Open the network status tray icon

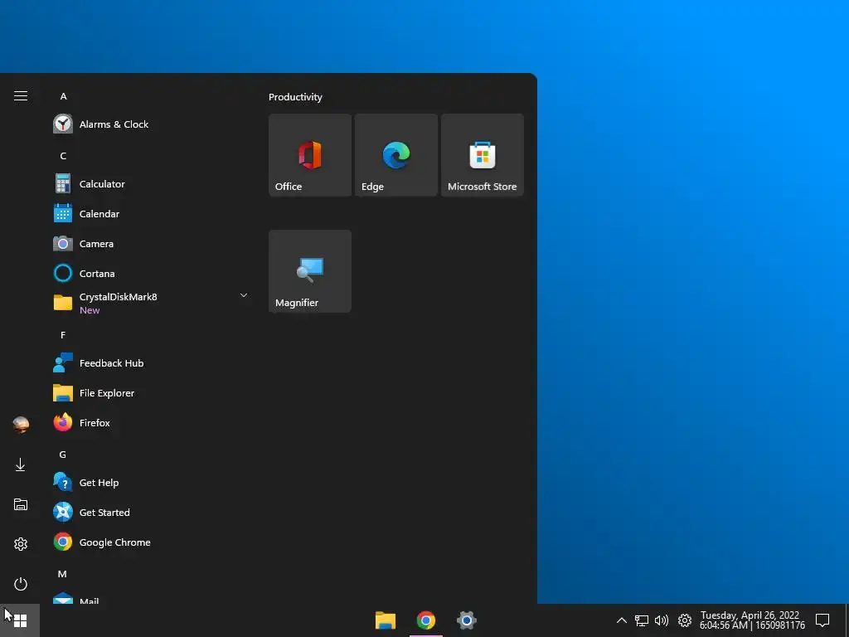coord(642,620)
